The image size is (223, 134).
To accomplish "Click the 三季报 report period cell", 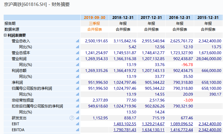I will point(95,23).
